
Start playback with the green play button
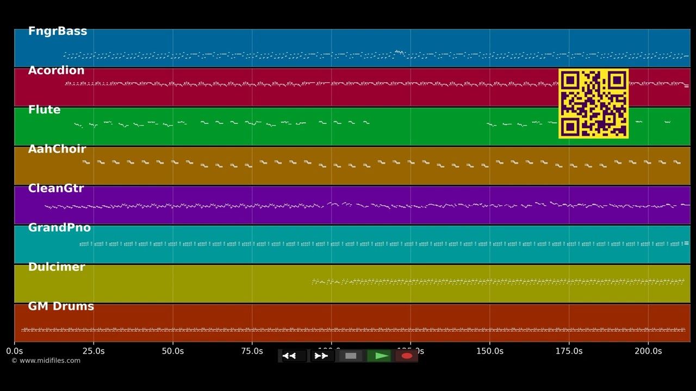coord(379,356)
